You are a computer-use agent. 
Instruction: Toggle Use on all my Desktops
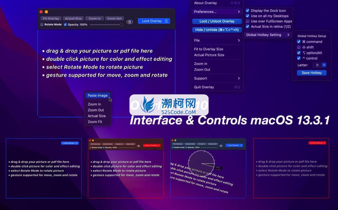pos(247,16)
